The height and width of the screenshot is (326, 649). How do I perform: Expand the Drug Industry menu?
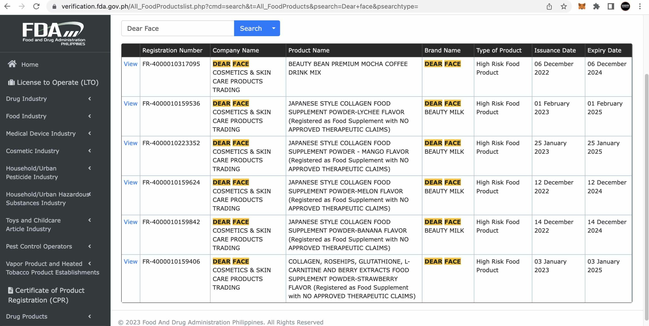click(x=48, y=99)
